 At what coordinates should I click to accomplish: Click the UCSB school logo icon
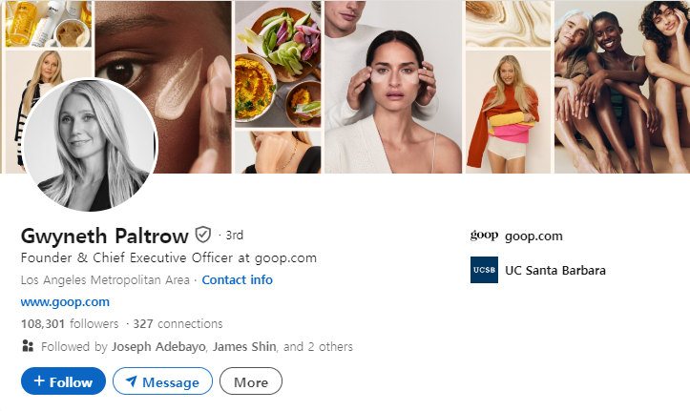(484, 270)
